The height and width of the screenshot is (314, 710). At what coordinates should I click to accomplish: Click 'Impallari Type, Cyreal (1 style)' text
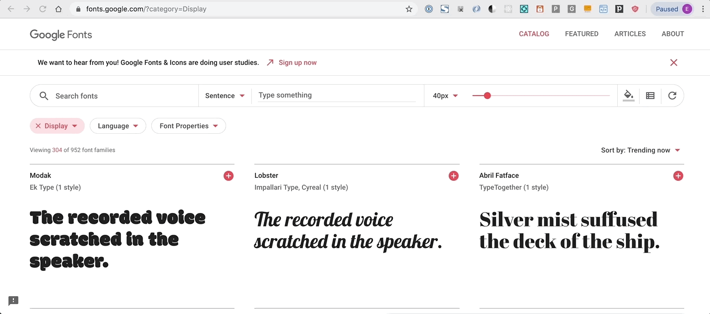301,187
